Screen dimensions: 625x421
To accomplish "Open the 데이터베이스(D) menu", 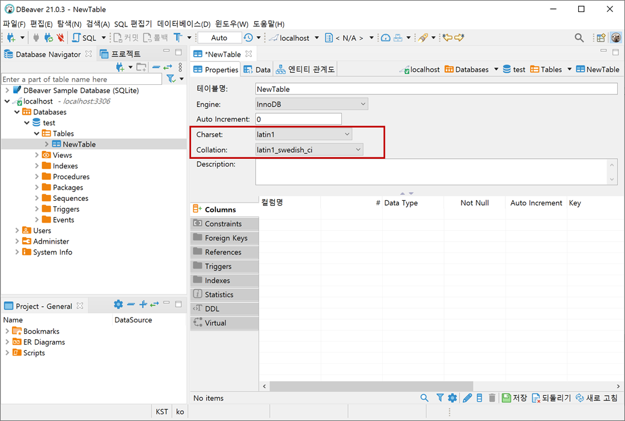I will [x=184, y=24].
